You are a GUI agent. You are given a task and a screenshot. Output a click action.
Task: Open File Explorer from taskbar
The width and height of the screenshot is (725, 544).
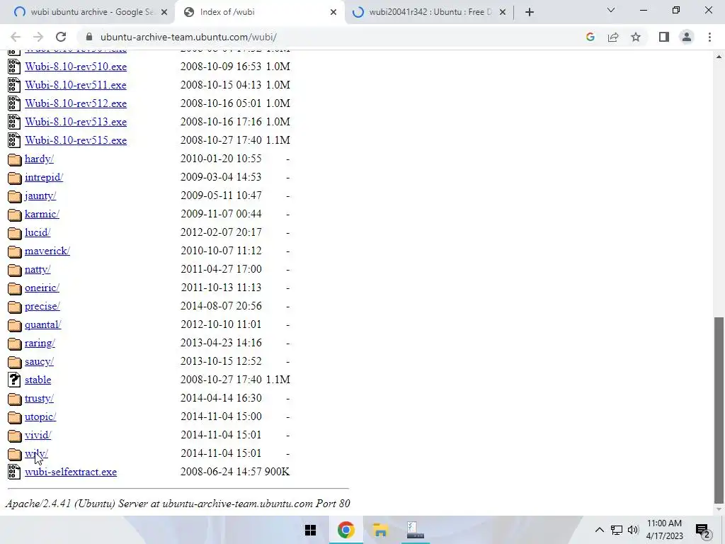point(380,530)
